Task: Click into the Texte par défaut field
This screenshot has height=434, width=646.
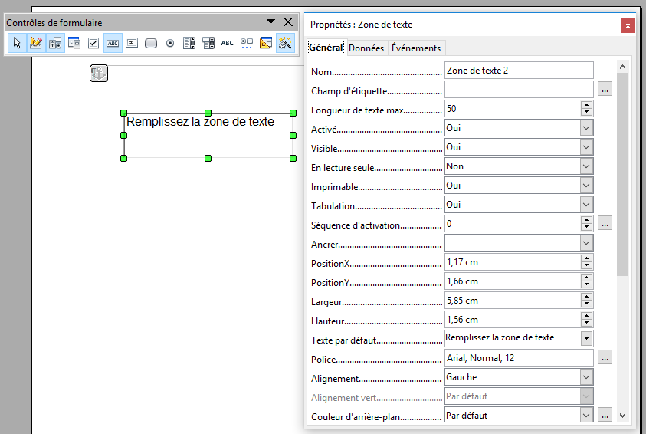Action: pyautogui.click(x=513, y=338)
